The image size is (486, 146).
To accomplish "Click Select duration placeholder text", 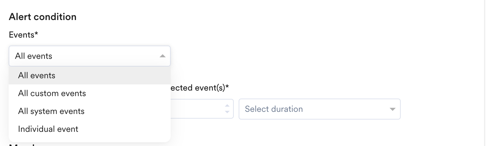I will coord(274,109).
